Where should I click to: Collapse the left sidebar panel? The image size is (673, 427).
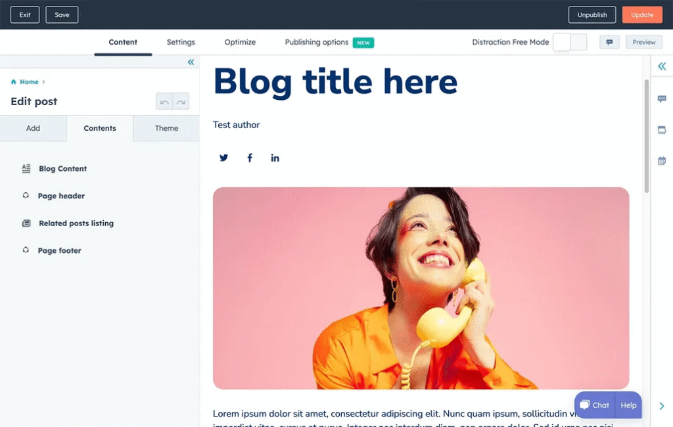coord(191,62)
